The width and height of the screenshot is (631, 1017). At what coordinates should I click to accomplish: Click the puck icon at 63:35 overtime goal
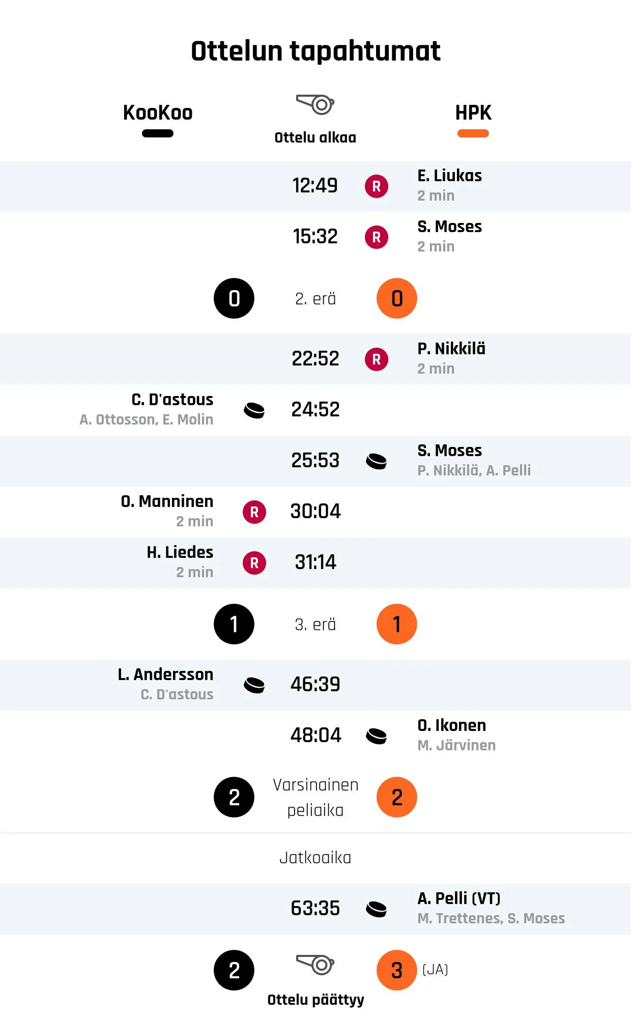click(377, 909)
